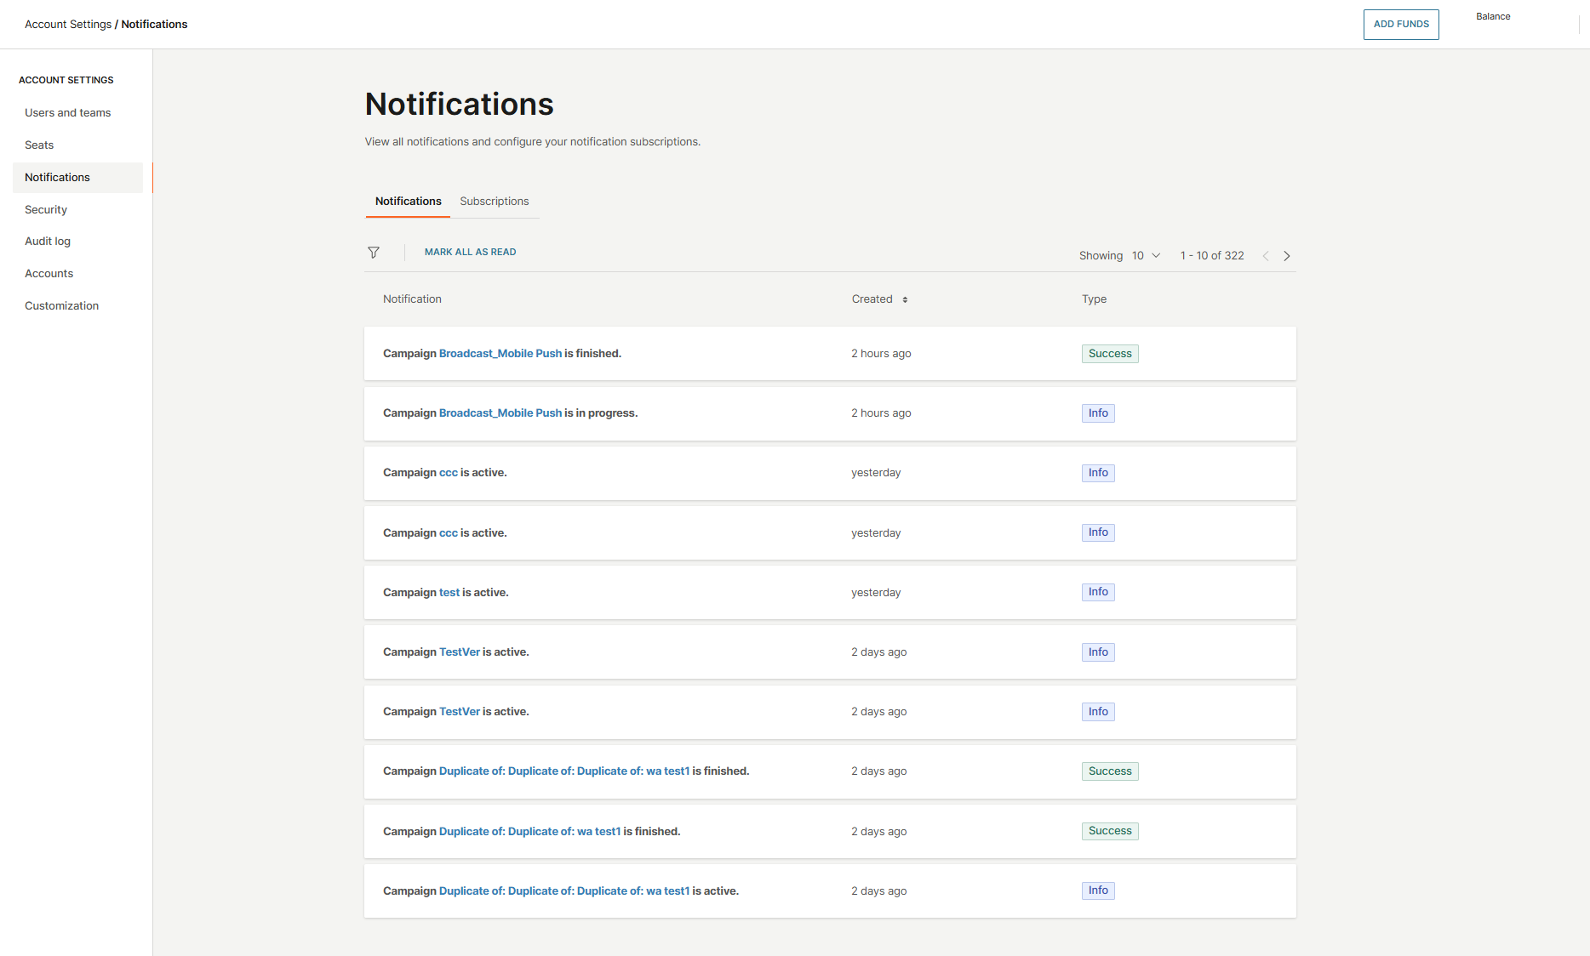Select Notifications in the sidebar

tap(77, 178)
